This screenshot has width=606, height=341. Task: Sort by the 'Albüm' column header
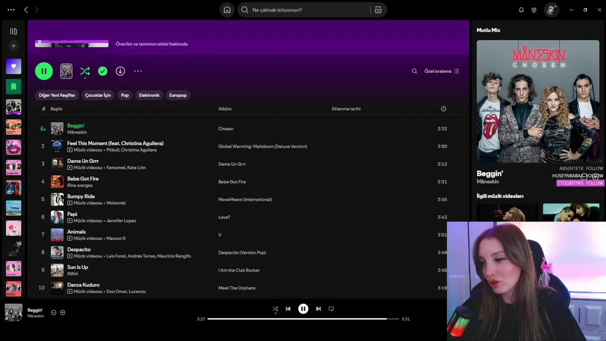225,109
